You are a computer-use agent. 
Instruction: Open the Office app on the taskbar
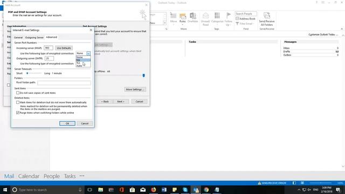point(122,190)
